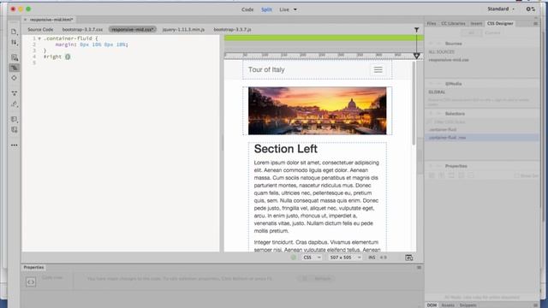Select GLOBAL under @Media
The height and width of the screenshot is (308, 548).
point(437,92)
